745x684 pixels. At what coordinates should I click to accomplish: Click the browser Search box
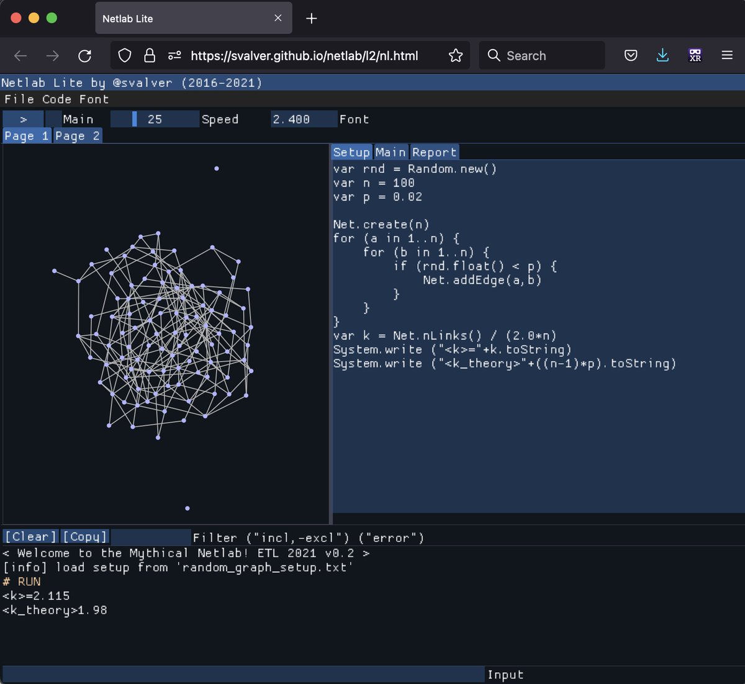click(542, 56)
